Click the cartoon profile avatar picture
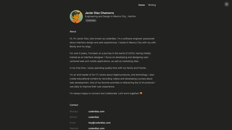Screen dimensions: 232x130 [76, 16]
